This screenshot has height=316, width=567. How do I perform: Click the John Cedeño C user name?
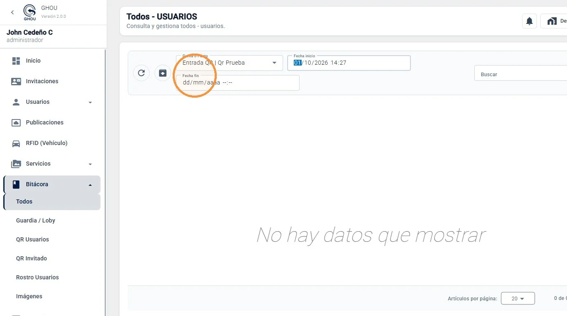[30, 32]
